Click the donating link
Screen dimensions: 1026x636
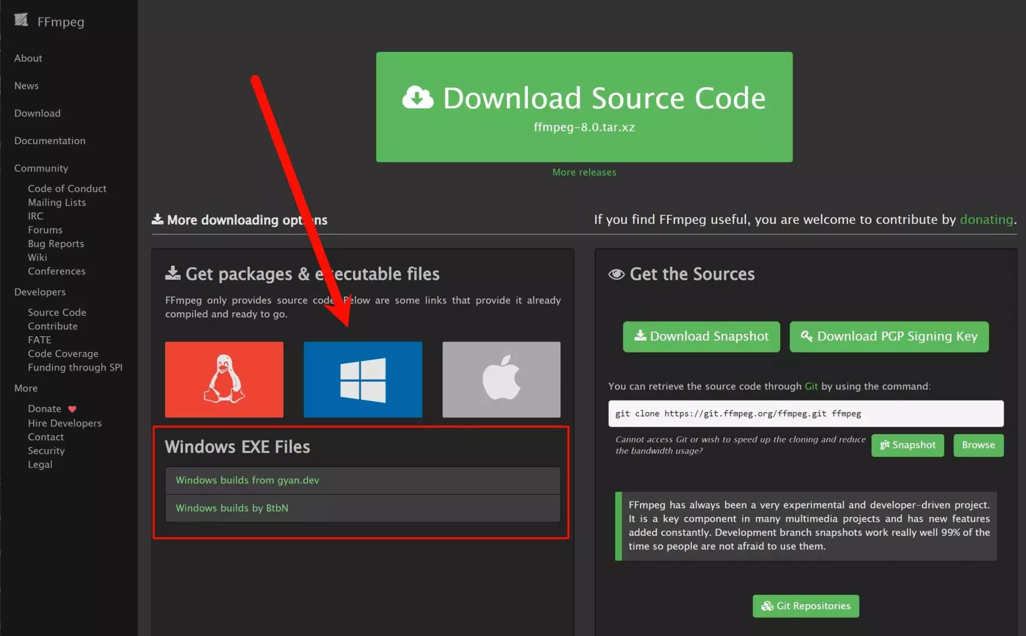click(986, 219)
